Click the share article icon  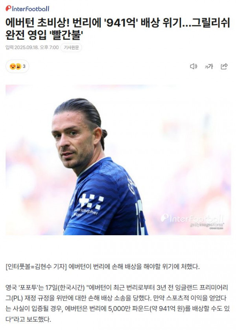tap(224, 66)
